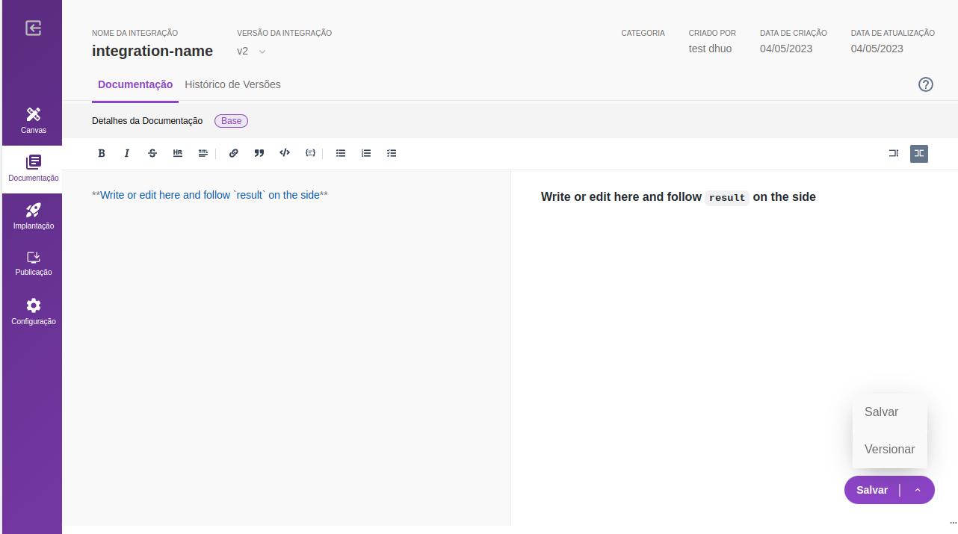958x534 pixels.
Task: Insert inline code
Action: [285, 153]
